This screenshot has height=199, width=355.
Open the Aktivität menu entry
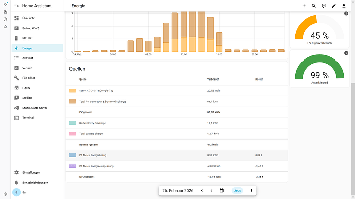tap(38, 58)
